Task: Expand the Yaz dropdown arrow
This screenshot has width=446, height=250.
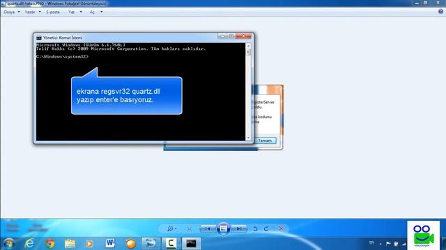Action: [x=81, y=12]
